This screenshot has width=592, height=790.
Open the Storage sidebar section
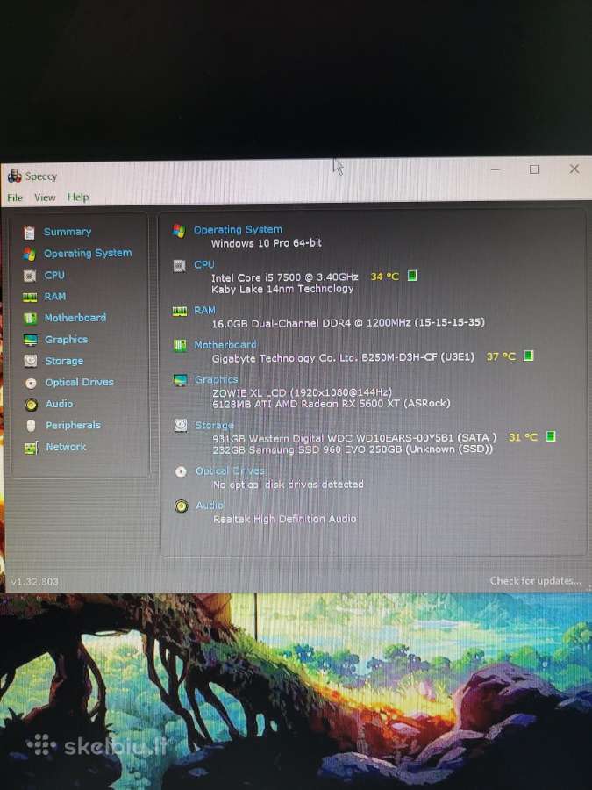64,361
